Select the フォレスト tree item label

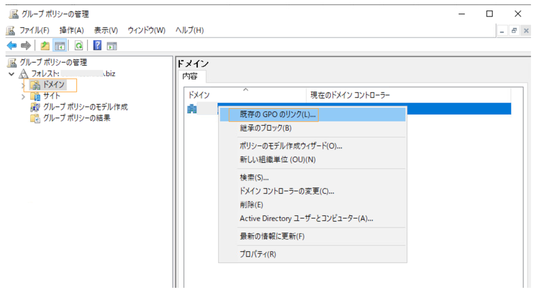coord(73,74)
